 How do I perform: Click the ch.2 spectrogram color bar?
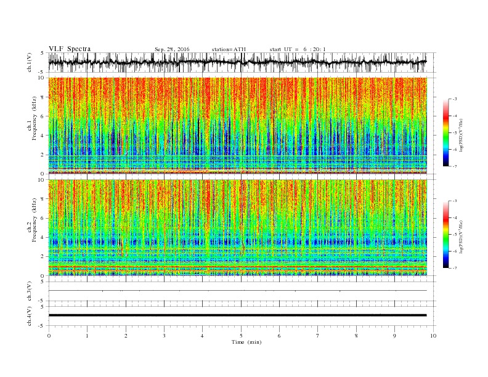pos(445,235)
